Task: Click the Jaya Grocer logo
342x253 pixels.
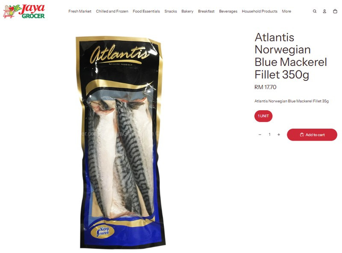Action: [24, 11]
